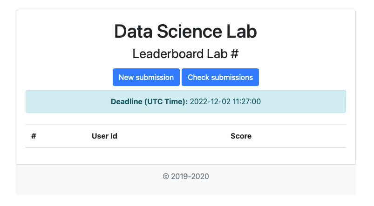Click "Lab" in the Leaderboard subtitle

[x=217, y=53]
